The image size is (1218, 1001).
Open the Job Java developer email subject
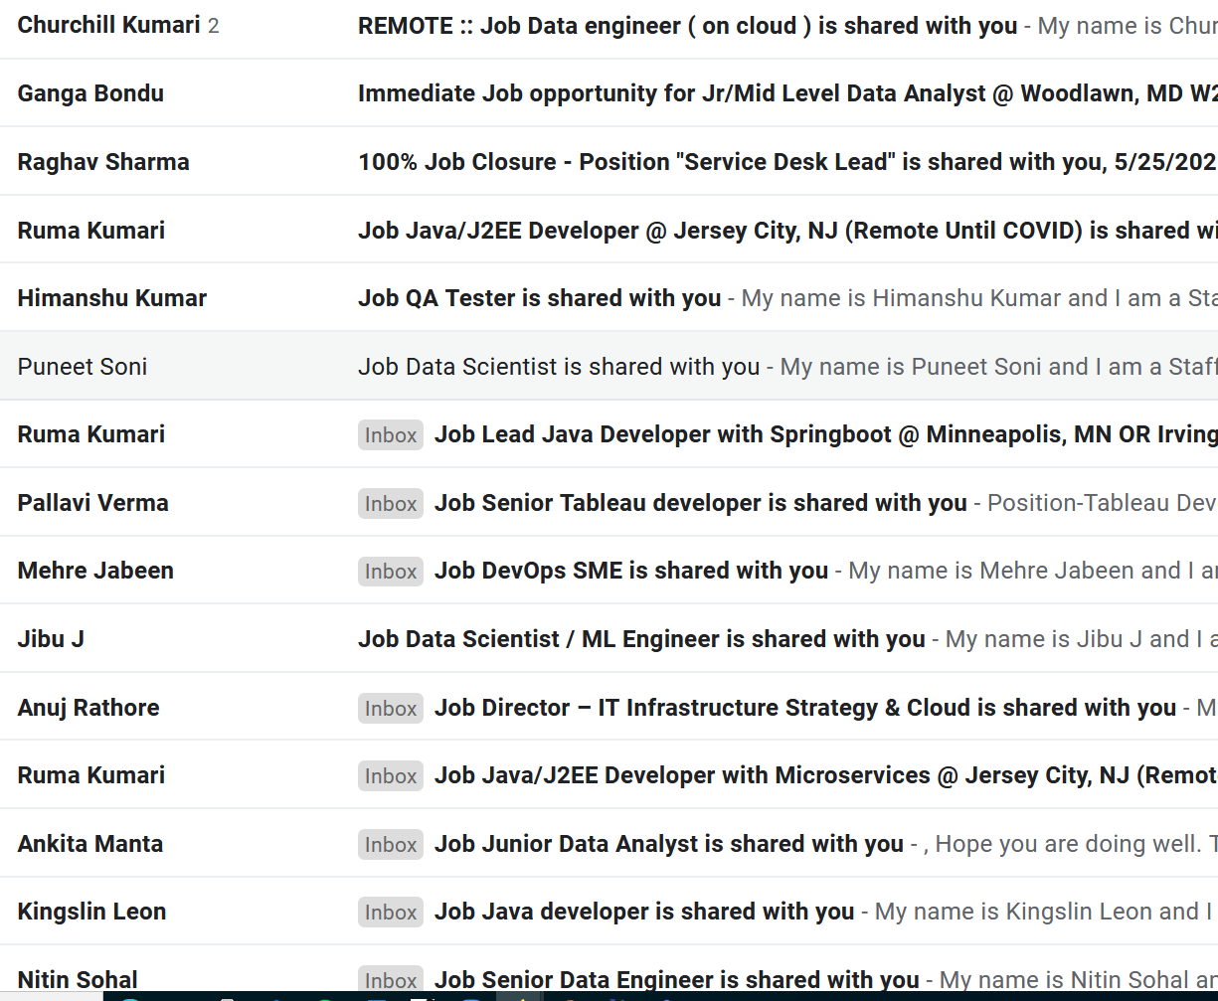(x=644, y=912)
